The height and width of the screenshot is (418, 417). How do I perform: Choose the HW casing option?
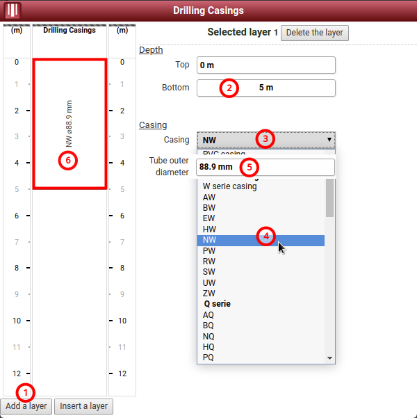coord(209,230)
